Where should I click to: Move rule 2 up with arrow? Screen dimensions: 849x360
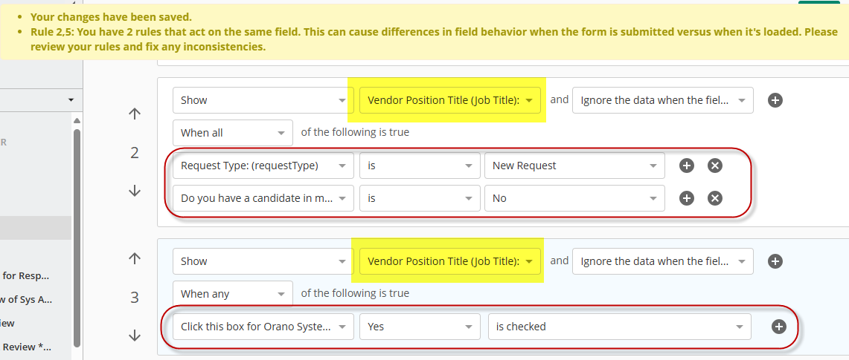[x=134, y=114]
